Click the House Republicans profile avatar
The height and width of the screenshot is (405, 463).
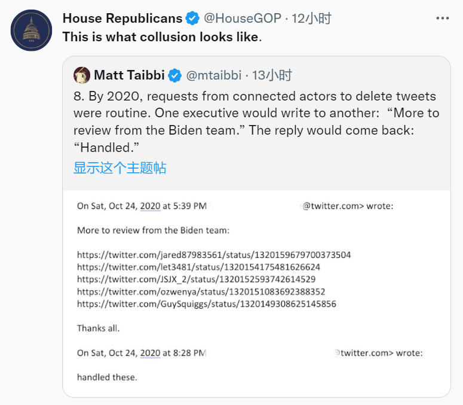(30, 31)
